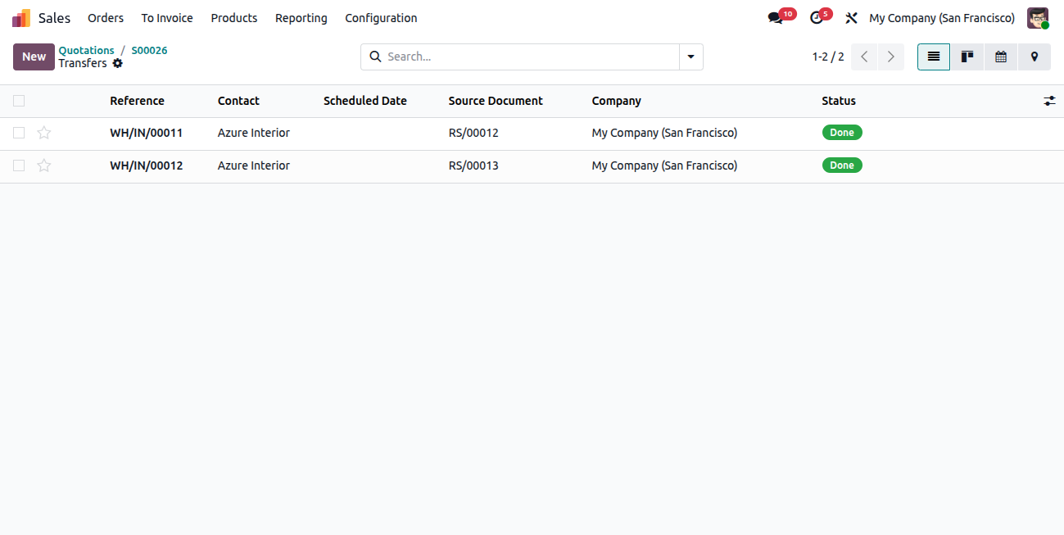The height and width of the screenshot is (535, 1064).
Task: Switch to calendar view
Action: point(1001,57)
